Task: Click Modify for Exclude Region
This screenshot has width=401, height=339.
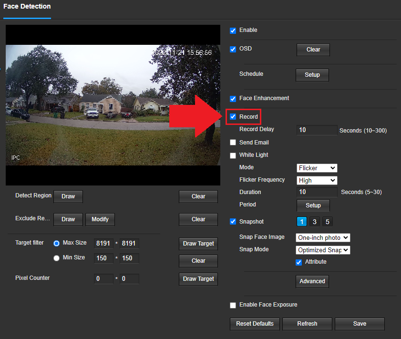Action: [100, 220]
